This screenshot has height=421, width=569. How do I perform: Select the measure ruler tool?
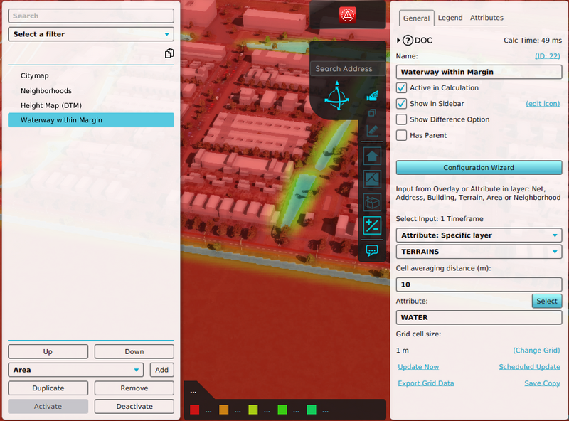[x=371, y=130]
